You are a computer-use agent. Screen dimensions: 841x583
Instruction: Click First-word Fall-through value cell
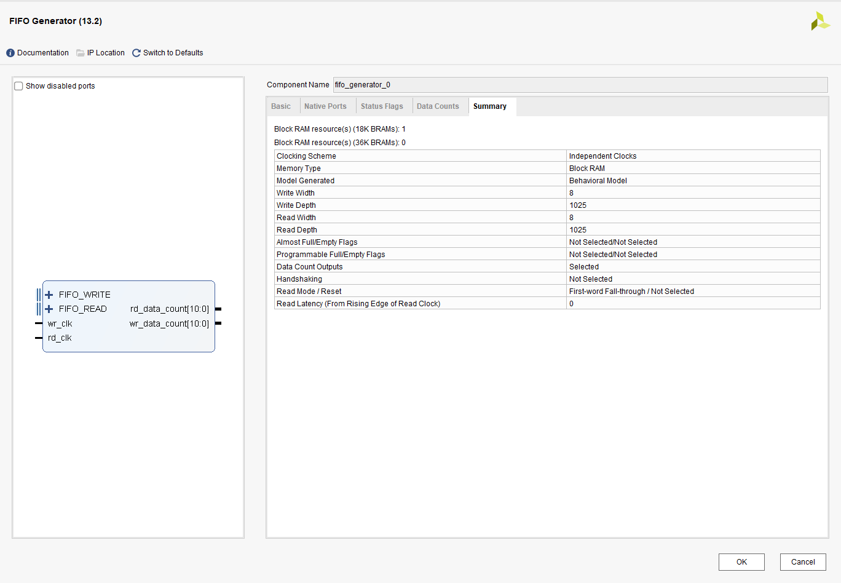point(693,291)
